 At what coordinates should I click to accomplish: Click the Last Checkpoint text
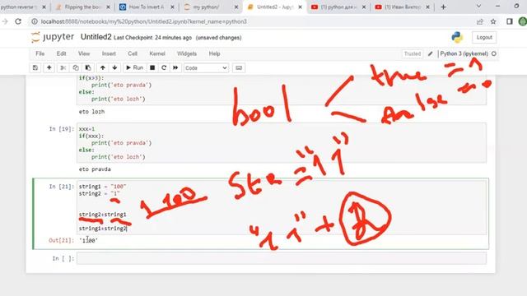click(x=152, y=38)
